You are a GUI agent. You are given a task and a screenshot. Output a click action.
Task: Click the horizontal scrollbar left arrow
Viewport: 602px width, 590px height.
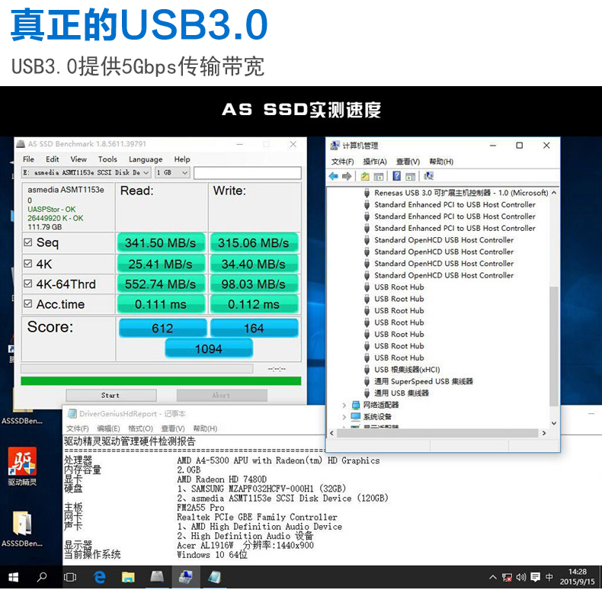pyautogui.click(x=332, y=433)
